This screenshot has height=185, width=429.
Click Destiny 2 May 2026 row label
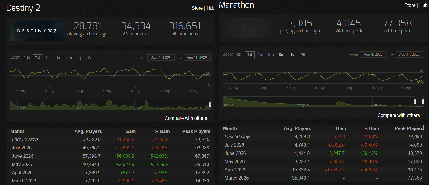click(22, 164)
